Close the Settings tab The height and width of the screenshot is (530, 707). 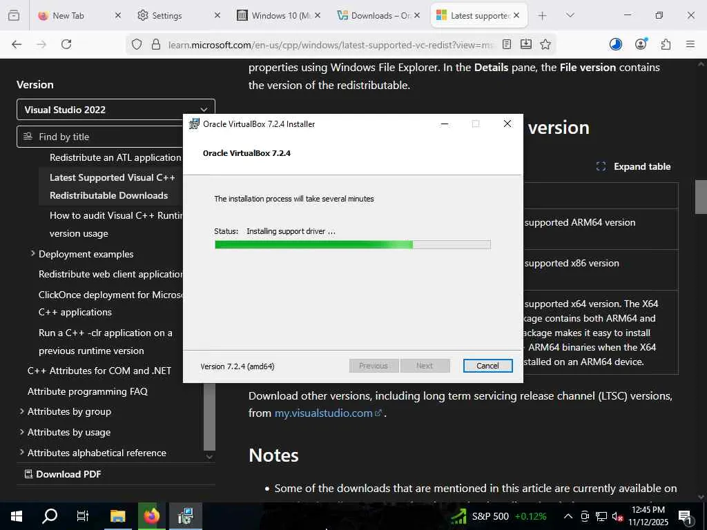tap(217, 15)
